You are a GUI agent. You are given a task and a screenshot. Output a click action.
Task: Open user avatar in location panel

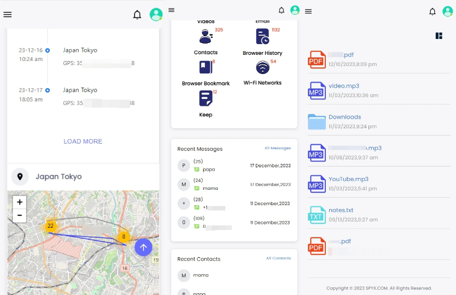coord(156,15)
